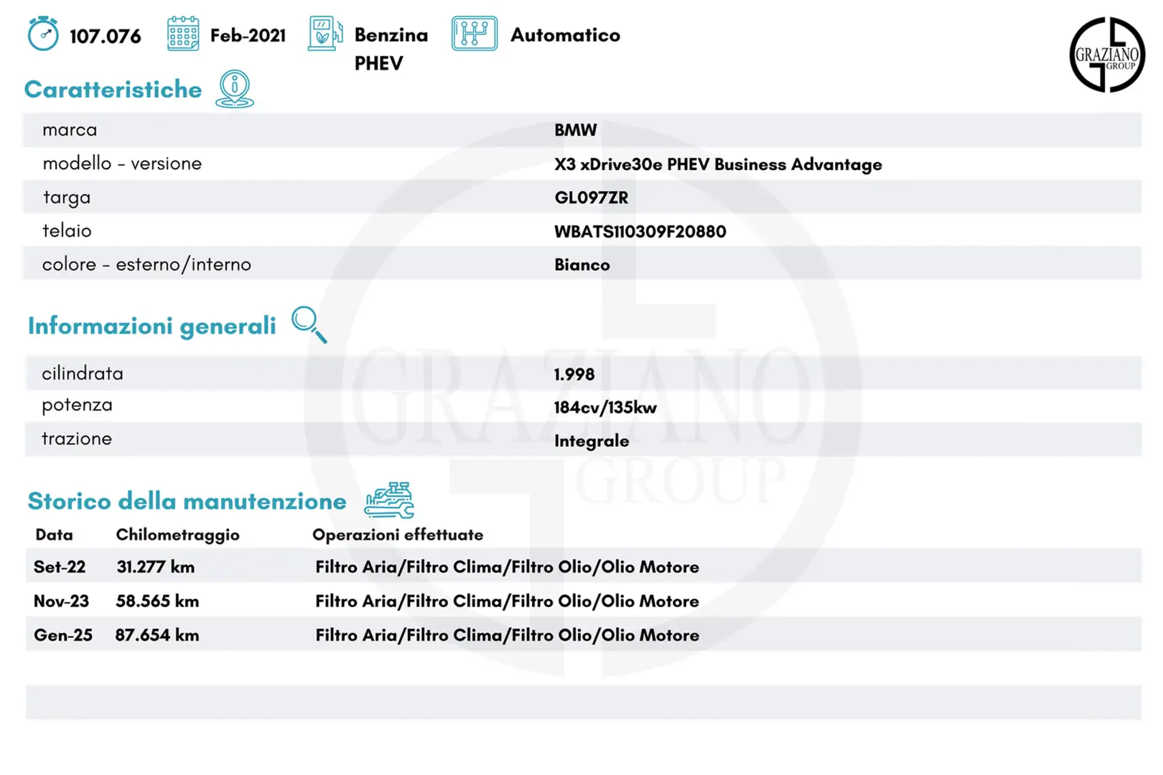Click the Chilometraggio column header

click(177, 535)
